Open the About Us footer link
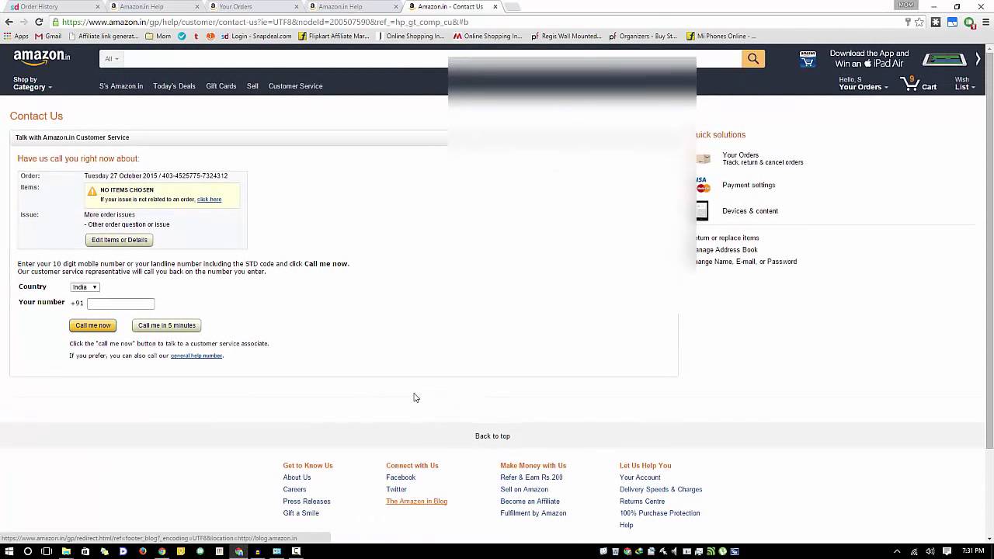 click(x=297, y=477)
